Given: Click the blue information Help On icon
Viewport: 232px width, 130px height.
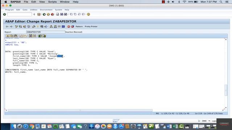Looking at the screenshot, I should [63, 26].
